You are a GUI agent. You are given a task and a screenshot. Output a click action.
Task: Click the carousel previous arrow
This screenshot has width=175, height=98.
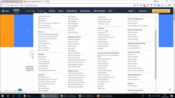[27, 31]
